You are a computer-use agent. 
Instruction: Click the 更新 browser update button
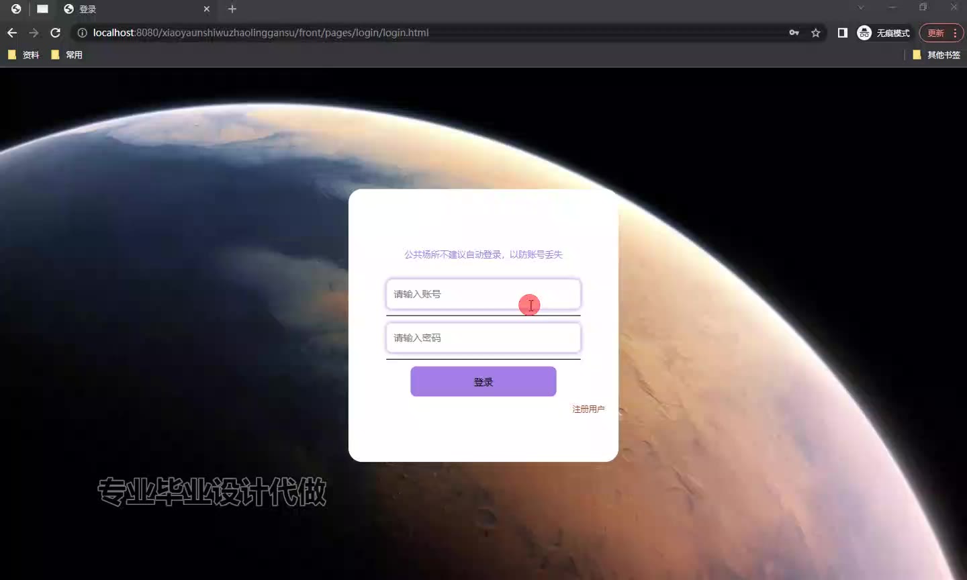click(941, 33)
